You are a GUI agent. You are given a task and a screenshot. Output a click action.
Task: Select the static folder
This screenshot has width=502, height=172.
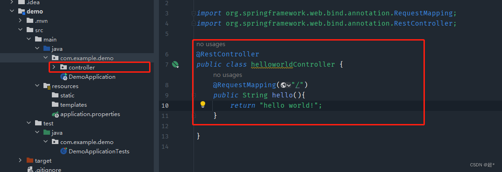pyautogui.click(x=67, y=96)
